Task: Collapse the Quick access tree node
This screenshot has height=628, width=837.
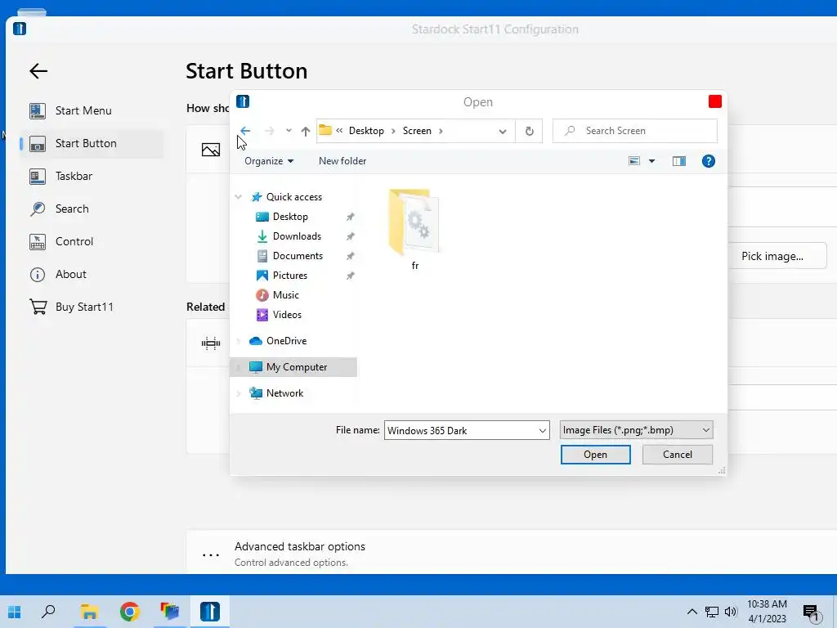Action: (239, 197)
